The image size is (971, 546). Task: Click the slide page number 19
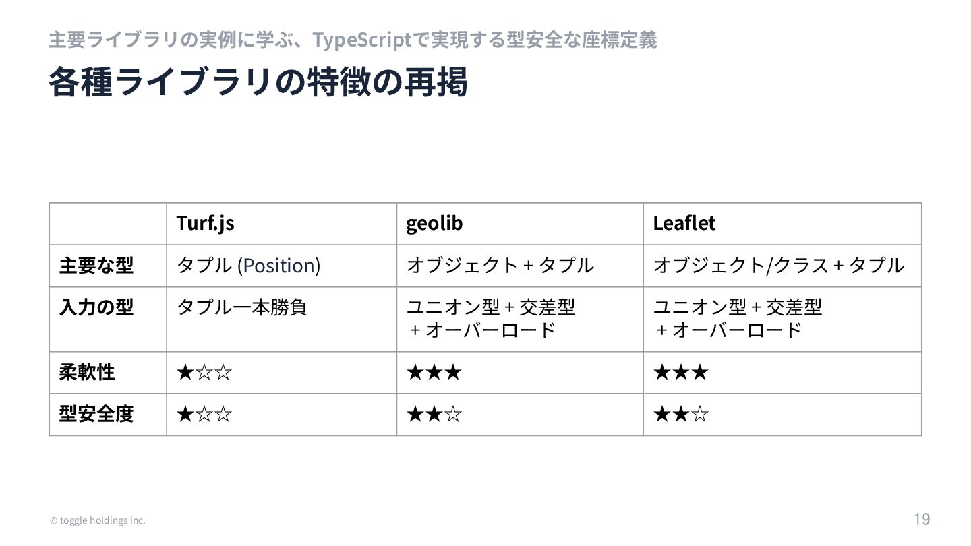pyautogui.click(x=922, y=519)
